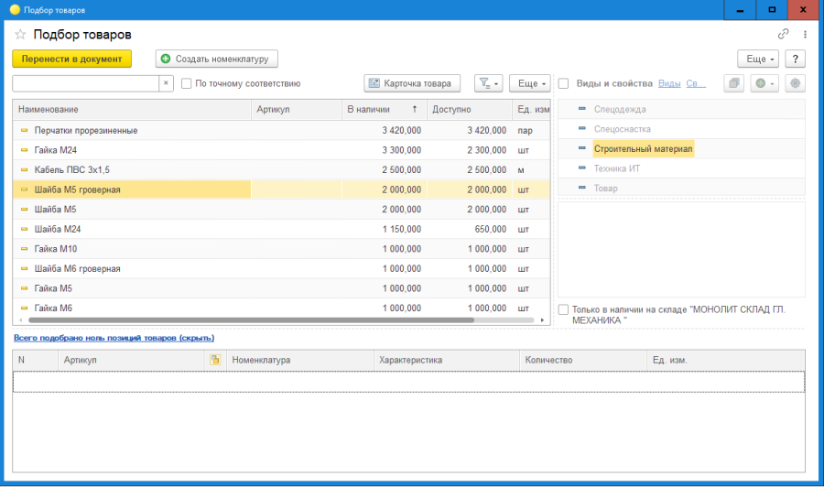Screen dimensions: 824x487
Task: Clear the search field with the X icon
Action: point(166,83)
